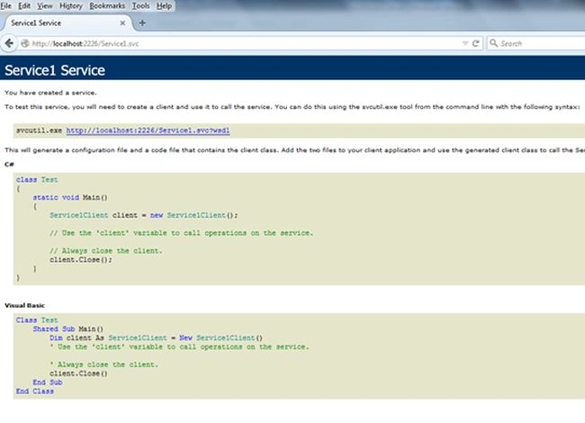
Task: Click the magnifier icon in Search box
Action: [493, 43]
